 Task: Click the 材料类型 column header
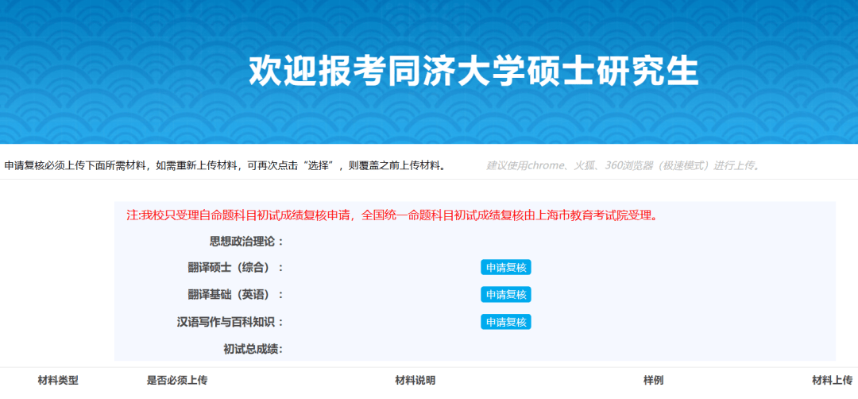[x=58, y=381]
